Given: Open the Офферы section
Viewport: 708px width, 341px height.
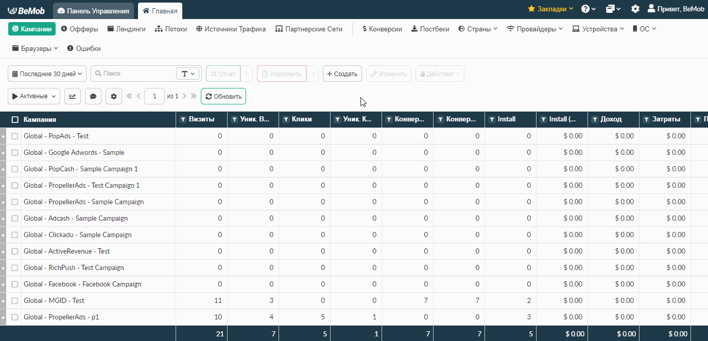Looking at the screenshot, I should point(79,29).
